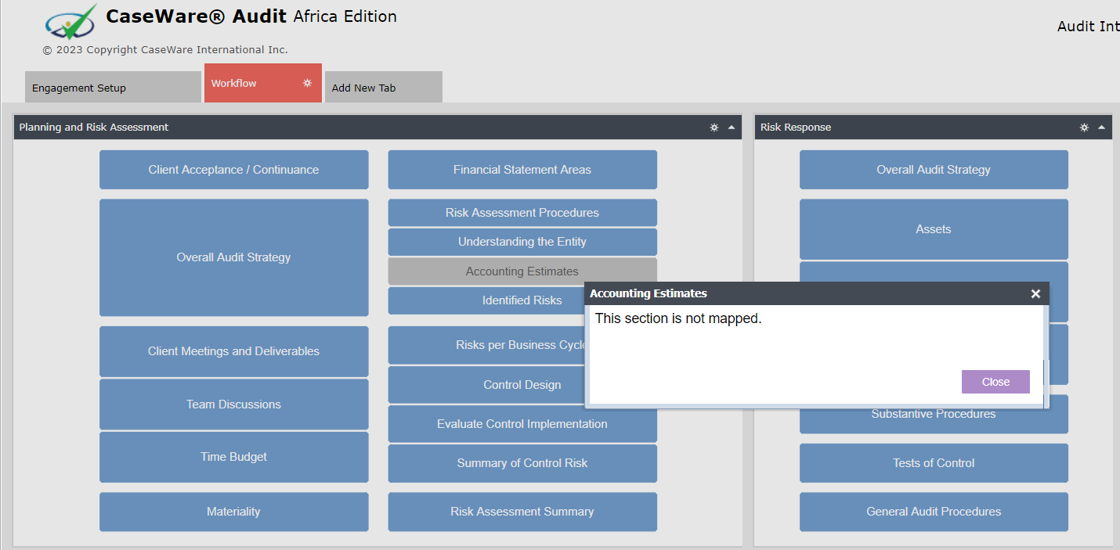The width and height of the screenshot is (1120, 550).
Task: Go to Team Discussions
Action: pyautogui.click(x=233, y=404)
